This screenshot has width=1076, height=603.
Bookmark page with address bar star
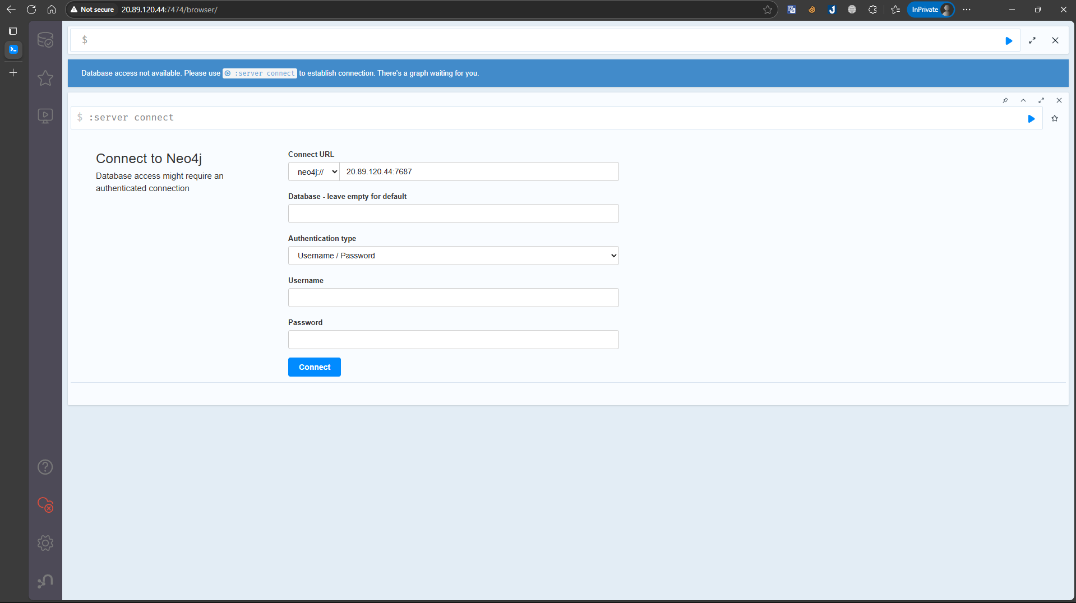(768, 10)
